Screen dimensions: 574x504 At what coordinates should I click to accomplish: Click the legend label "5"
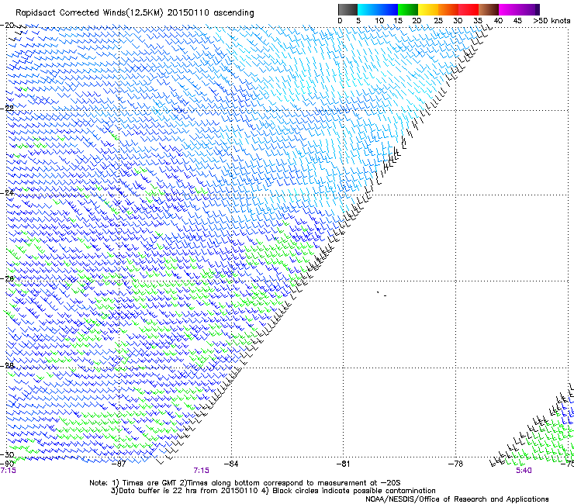tap(358, 20)
